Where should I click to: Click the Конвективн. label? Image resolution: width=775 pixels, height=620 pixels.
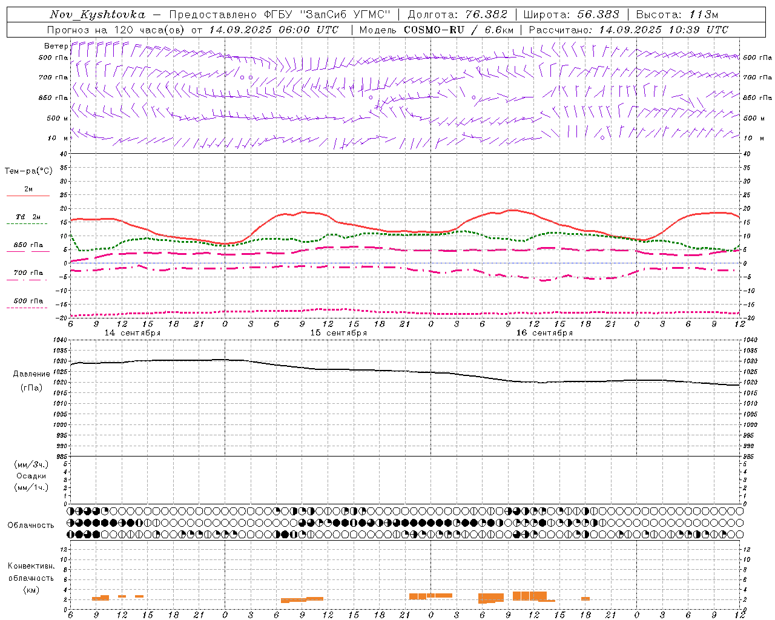coord(31,566)
